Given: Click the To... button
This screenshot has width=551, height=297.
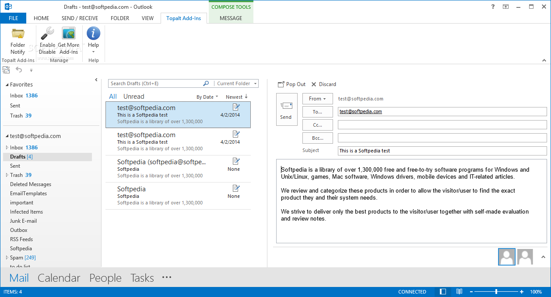Looking at the screenshot, I should point(317,112).
